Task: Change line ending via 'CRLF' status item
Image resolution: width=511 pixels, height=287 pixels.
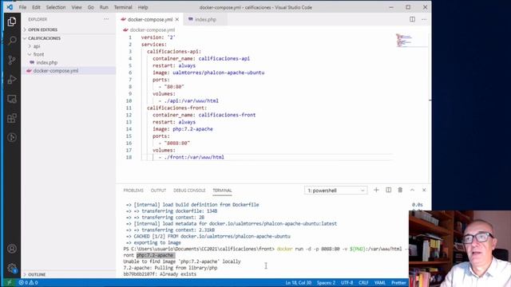Action: tap(363, 283)
